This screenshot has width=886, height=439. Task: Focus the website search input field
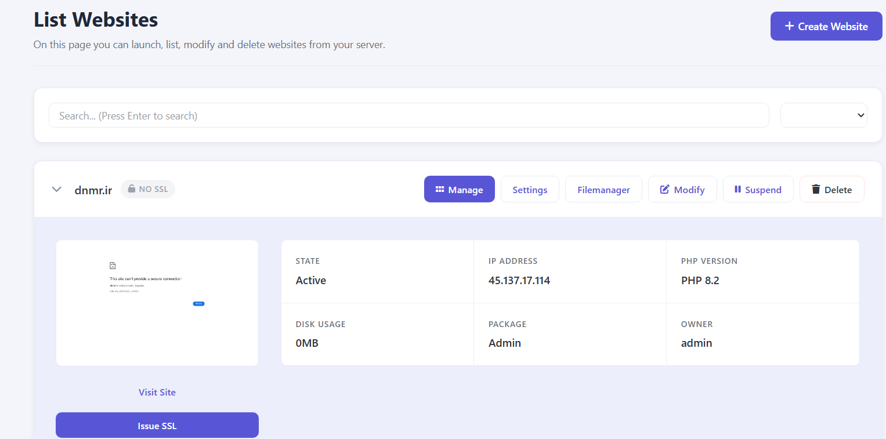409,115
